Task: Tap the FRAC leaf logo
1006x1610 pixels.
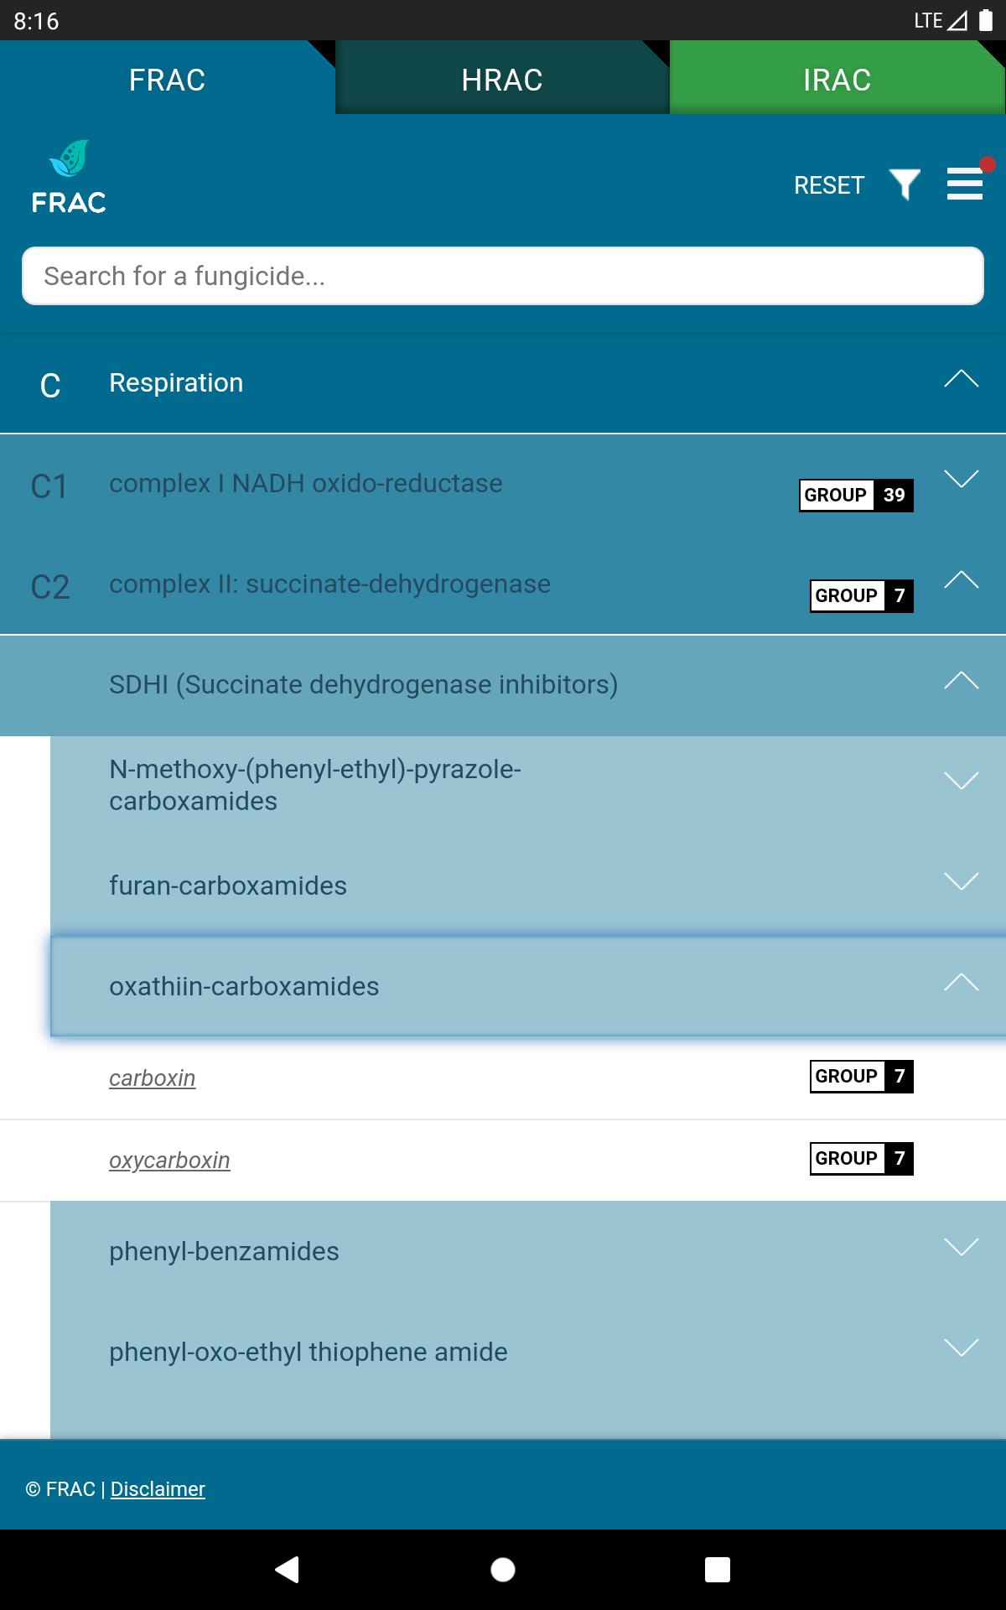Action: click(69, 177)
